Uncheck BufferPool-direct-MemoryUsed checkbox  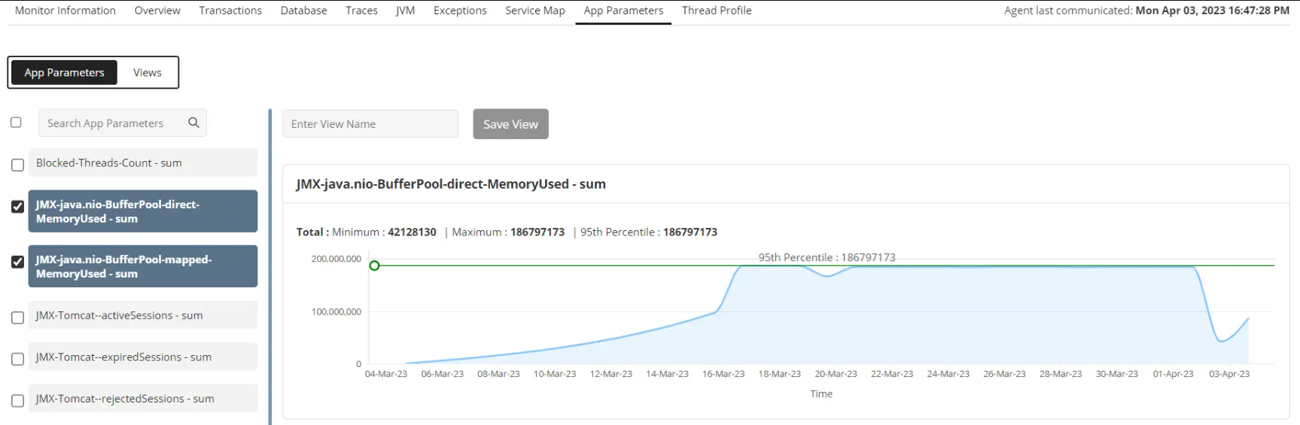point(17,206)
